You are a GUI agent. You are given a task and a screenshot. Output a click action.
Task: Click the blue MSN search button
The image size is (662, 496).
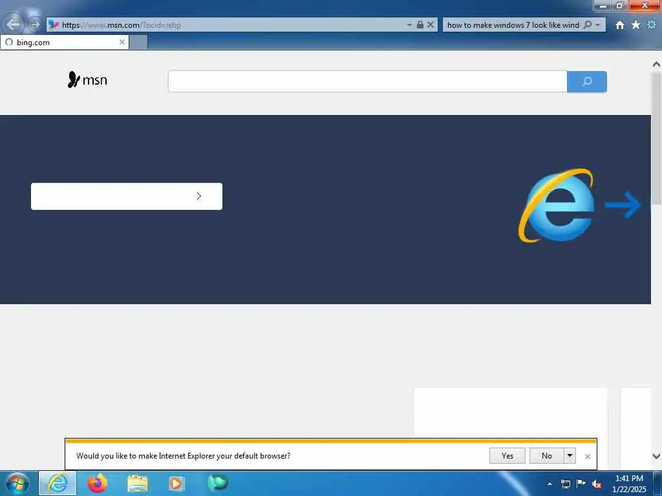pos(587,81)
